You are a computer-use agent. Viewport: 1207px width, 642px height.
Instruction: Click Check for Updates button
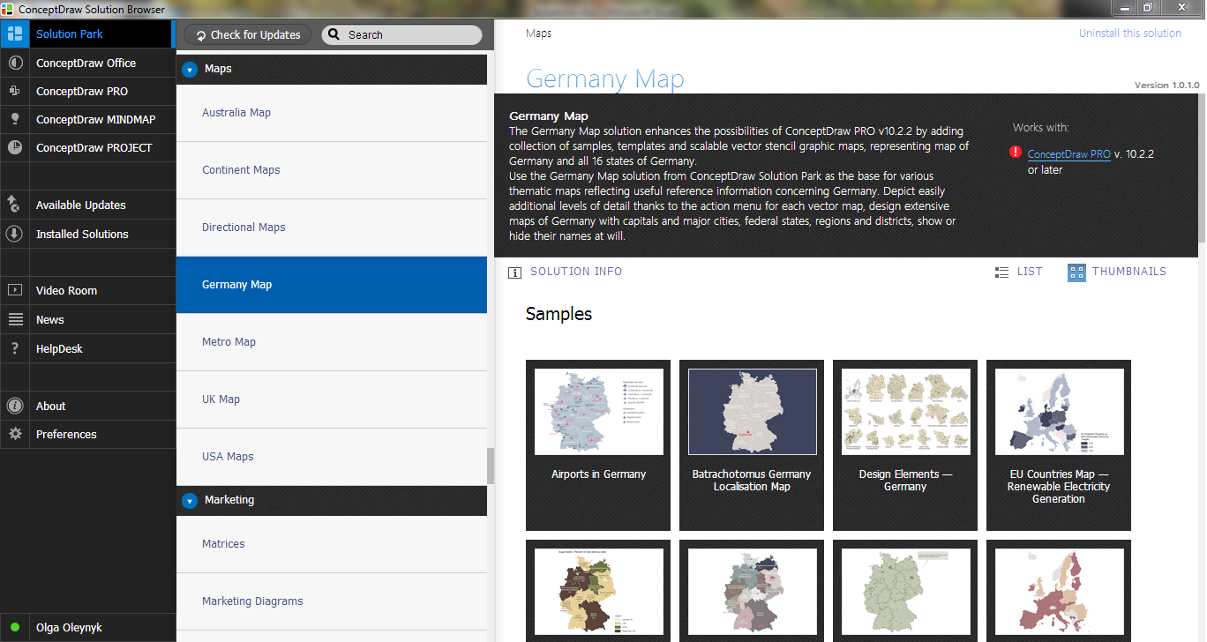pyautogui.click(x=248, y=34)
